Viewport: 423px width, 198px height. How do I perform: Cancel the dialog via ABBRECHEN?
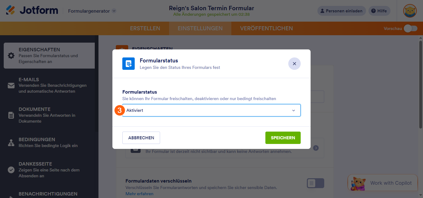(141, 137)
